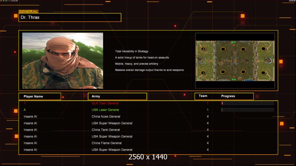Click the China Flame General army entry
Viewport: 296px width, 166px height.
[107, 143]
